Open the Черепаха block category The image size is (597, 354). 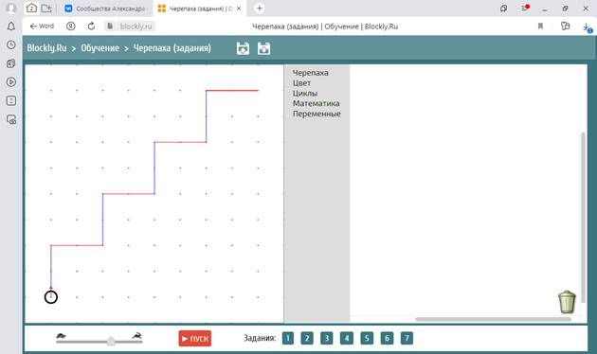pyautogui.click(x=310, y=73)
